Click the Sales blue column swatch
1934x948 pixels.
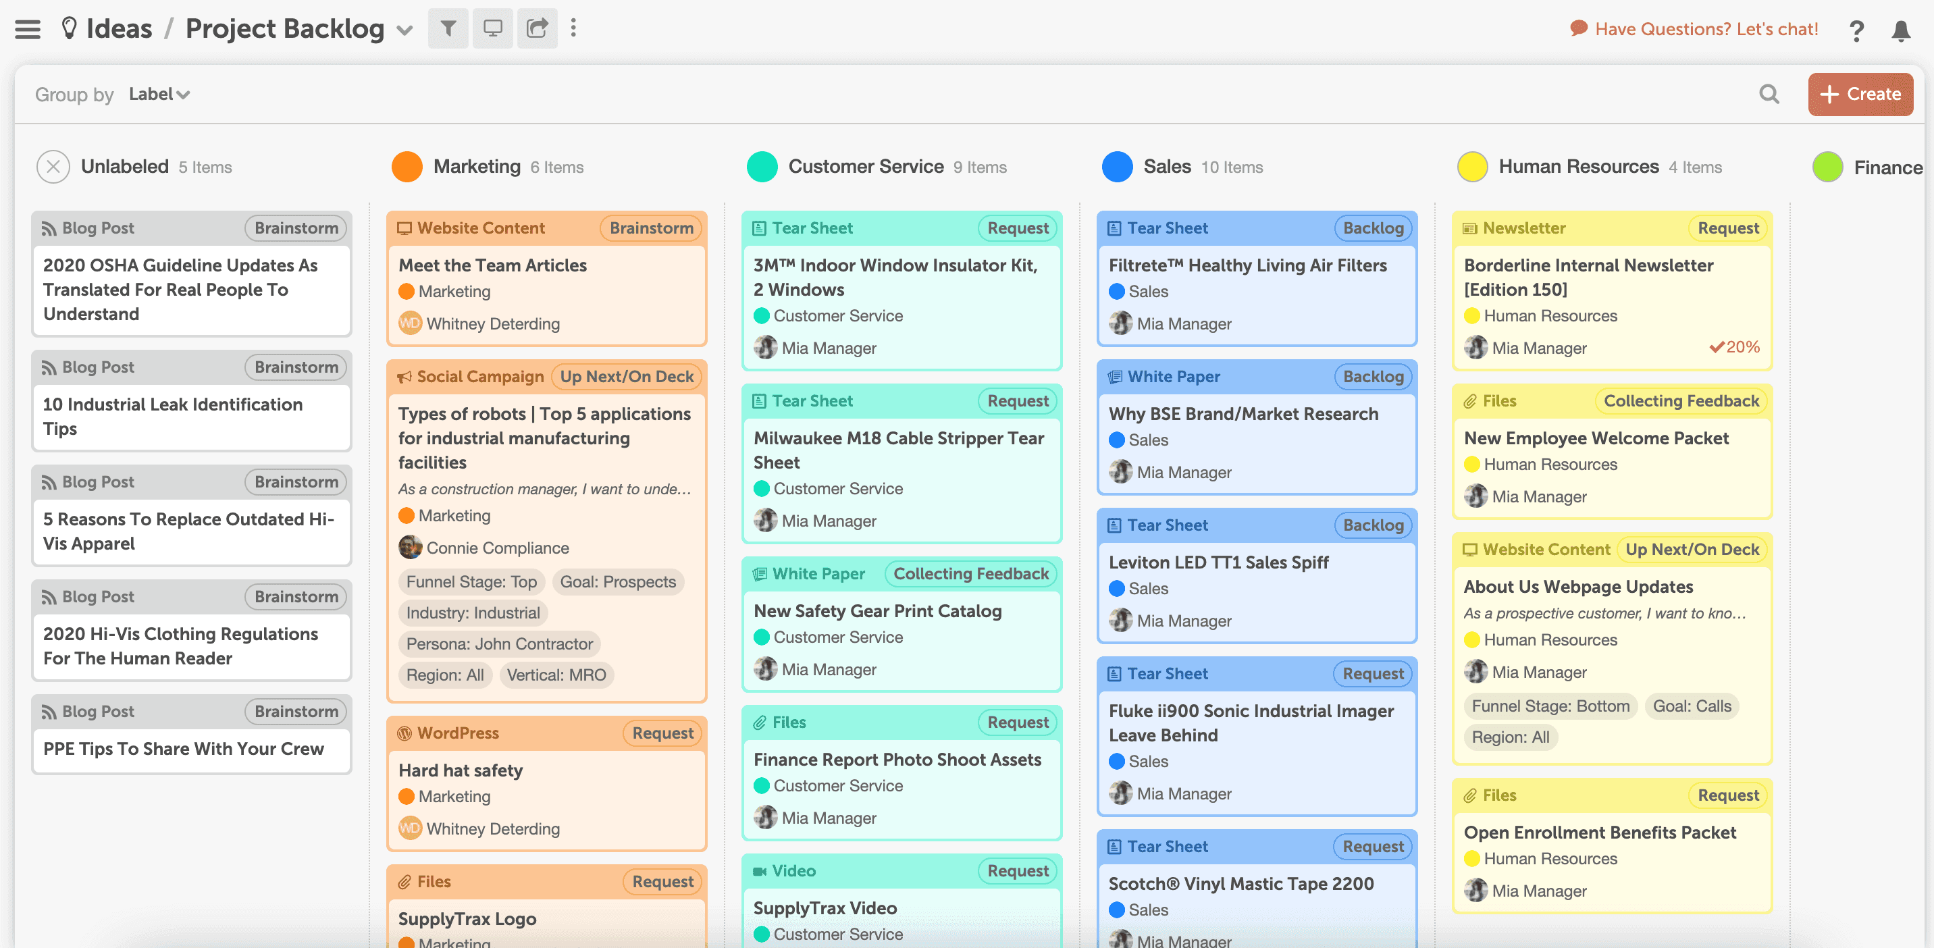click(x=1117, y=167)
